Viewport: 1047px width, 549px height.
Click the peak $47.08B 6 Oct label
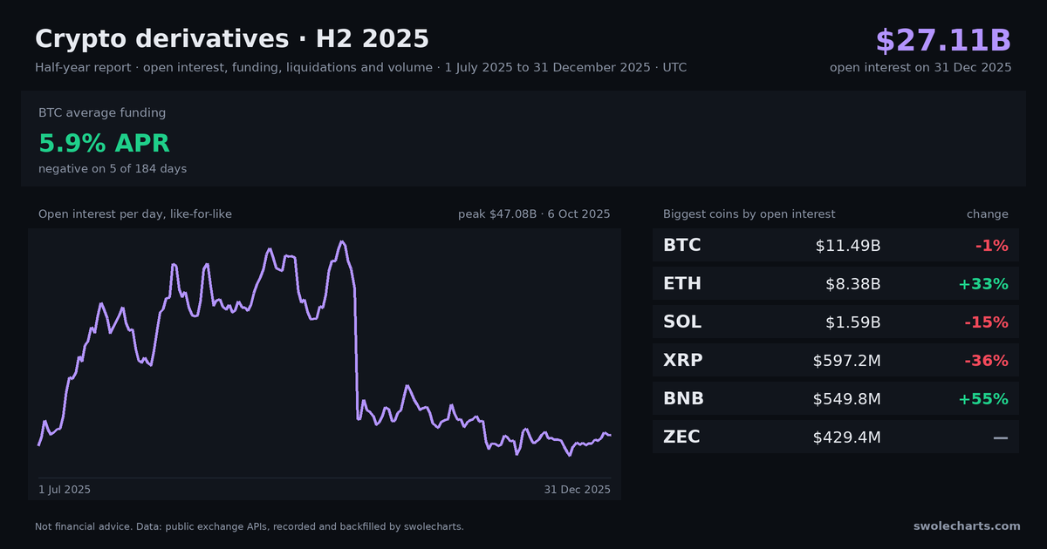pos(534,214)
